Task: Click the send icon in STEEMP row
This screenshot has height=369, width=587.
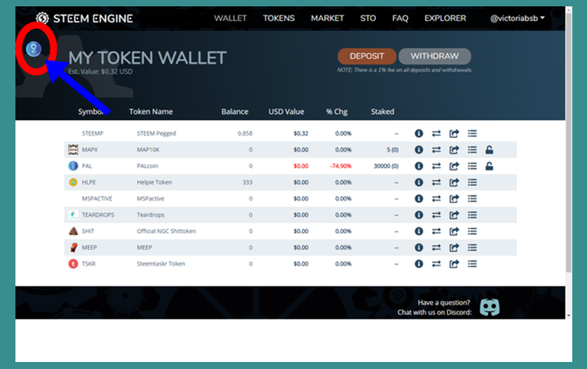Action: [454, 133]
